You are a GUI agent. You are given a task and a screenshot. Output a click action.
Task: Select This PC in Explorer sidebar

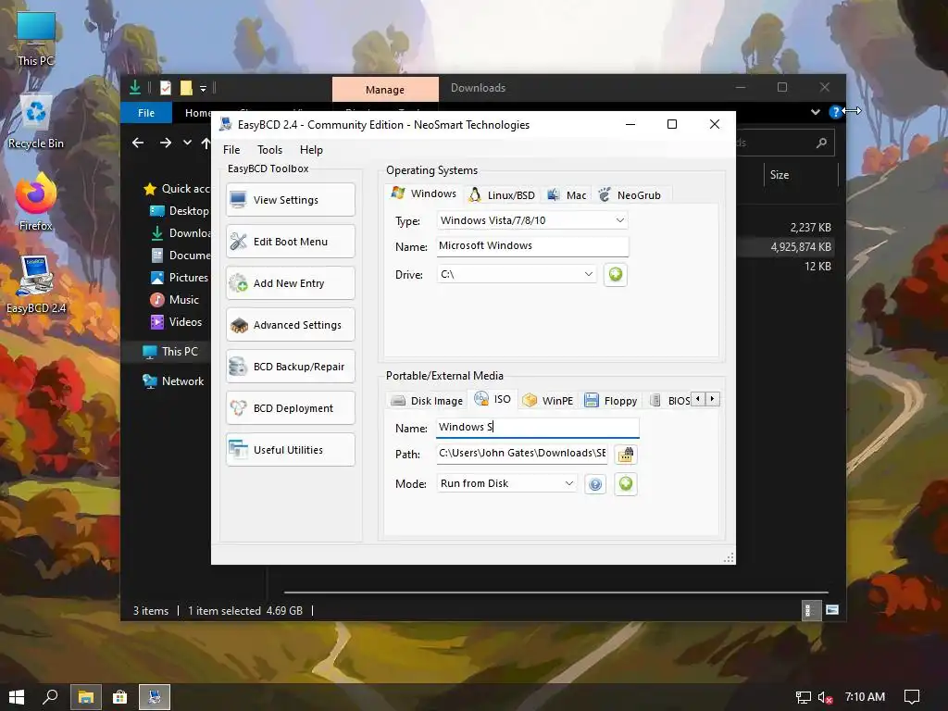coord(170,351)
